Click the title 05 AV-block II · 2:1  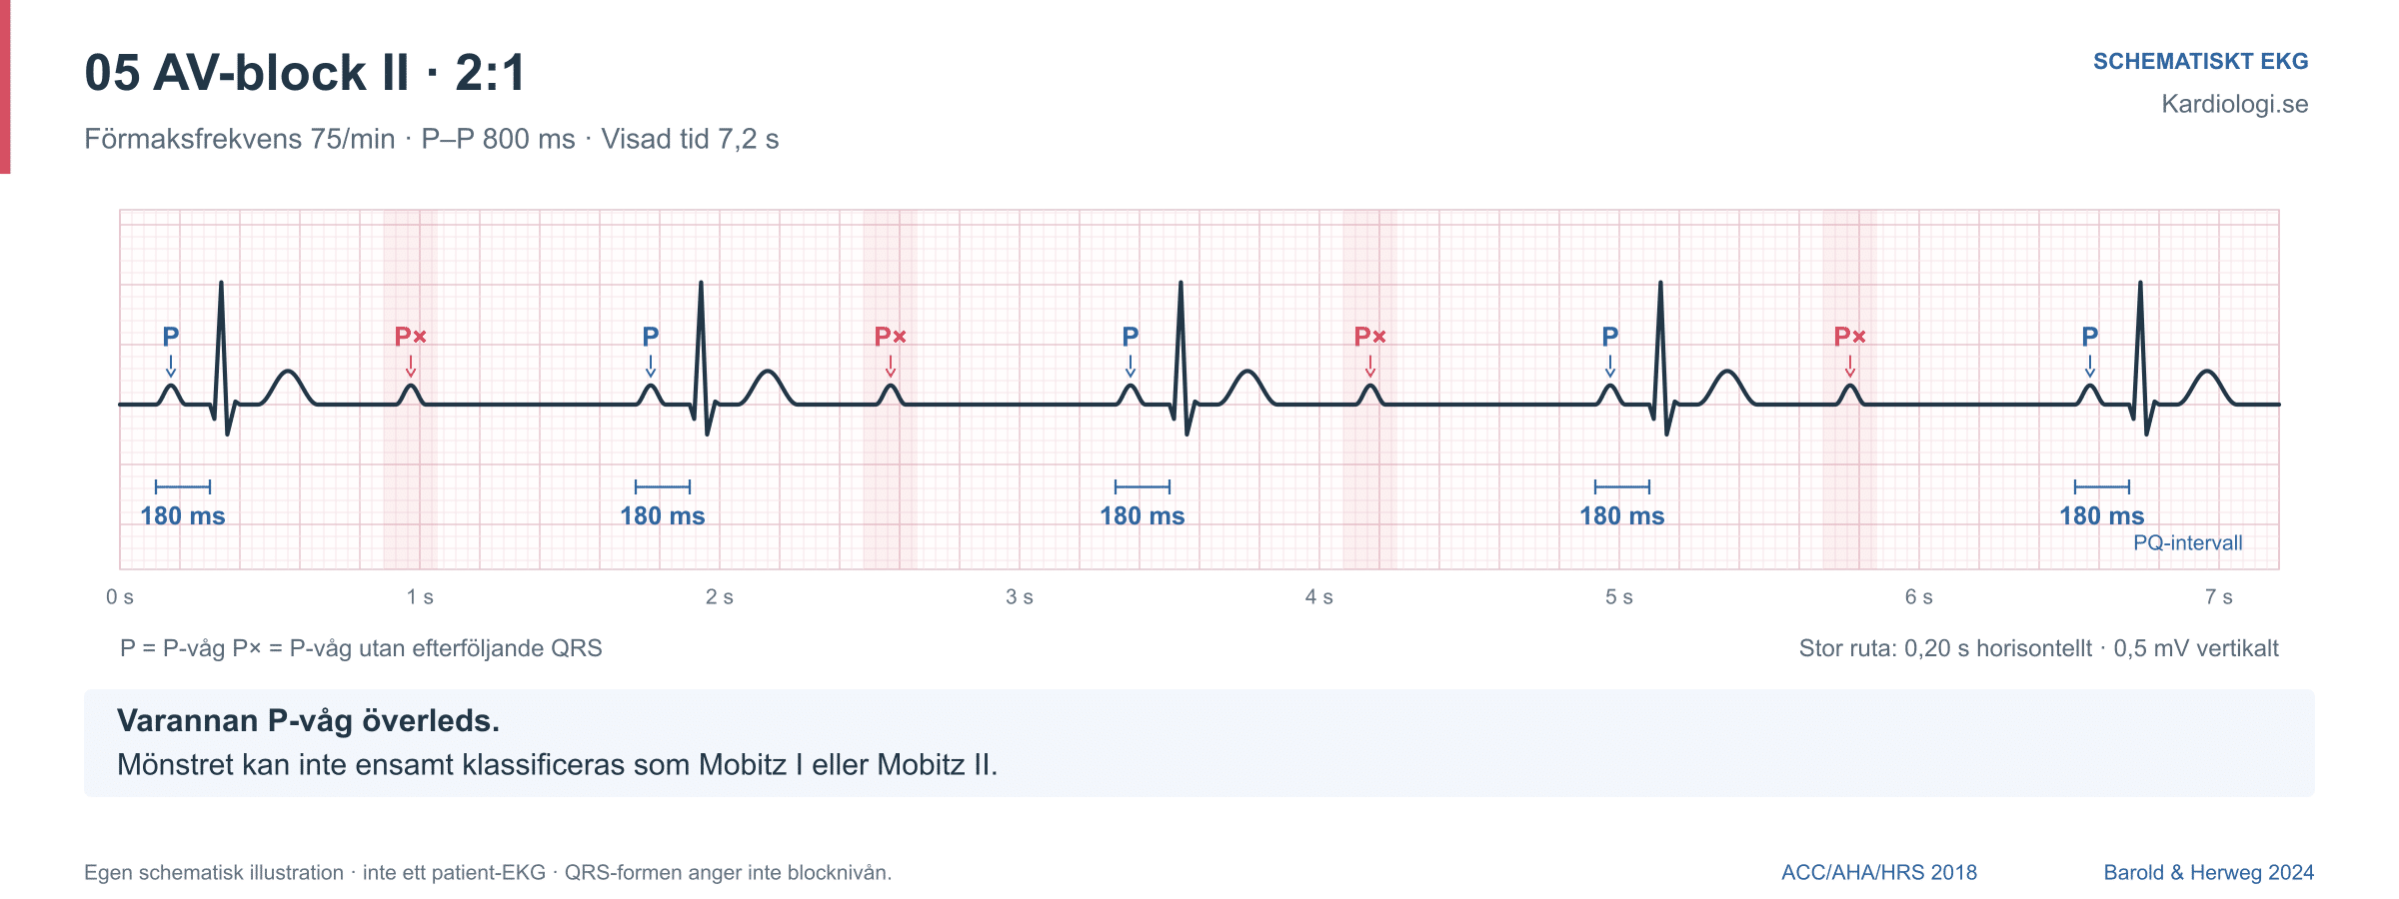305,73
